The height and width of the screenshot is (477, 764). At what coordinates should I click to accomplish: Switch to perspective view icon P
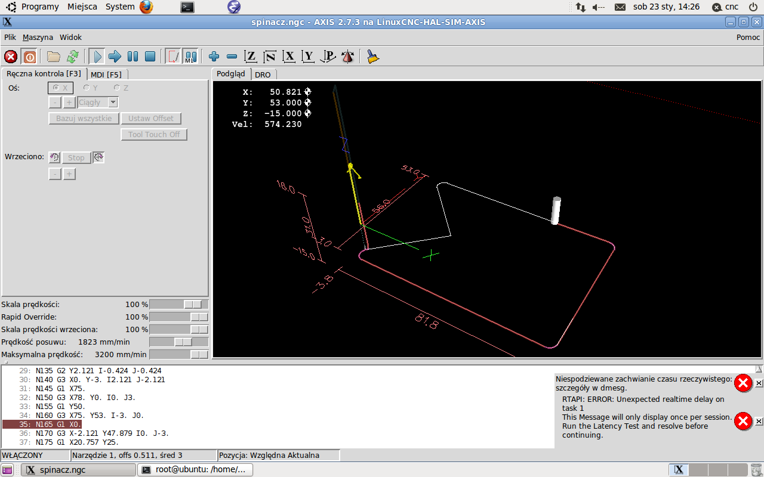coord(328,57)
